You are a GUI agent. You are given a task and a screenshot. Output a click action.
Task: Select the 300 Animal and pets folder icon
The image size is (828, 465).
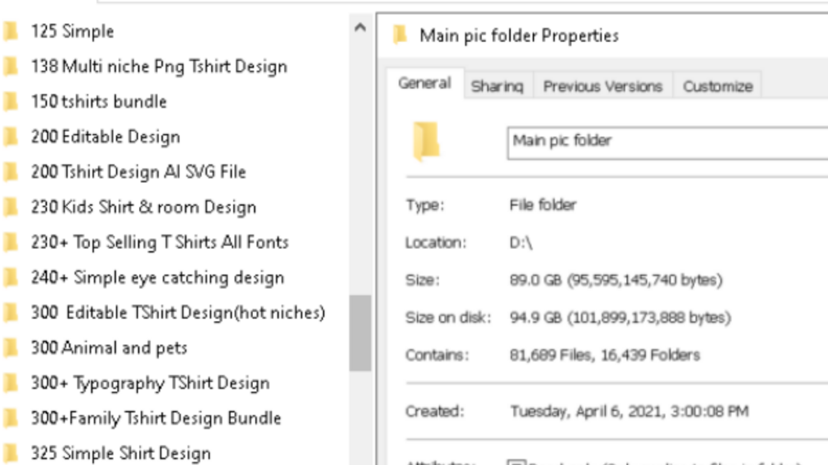(11, 348)
